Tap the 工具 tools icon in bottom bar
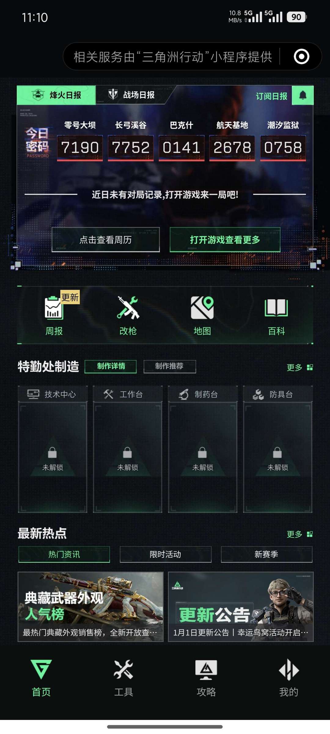Image resolution: width=330 pixels, height=734 pixels. (x=123, y=669)
